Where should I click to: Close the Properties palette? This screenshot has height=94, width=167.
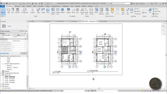click(x=27, y=21)
